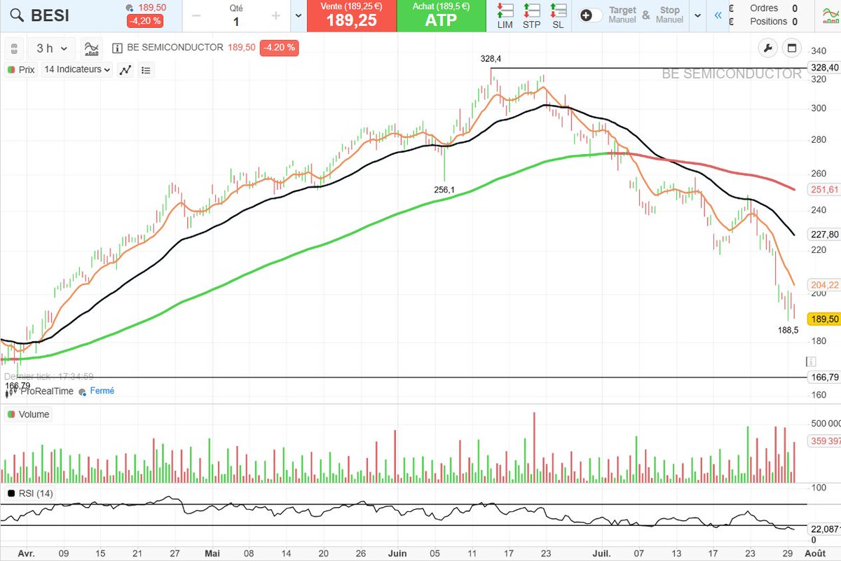Click the Prix panel label button
The height and width of the screenshot is (561, 841).
tap(21, 70)
